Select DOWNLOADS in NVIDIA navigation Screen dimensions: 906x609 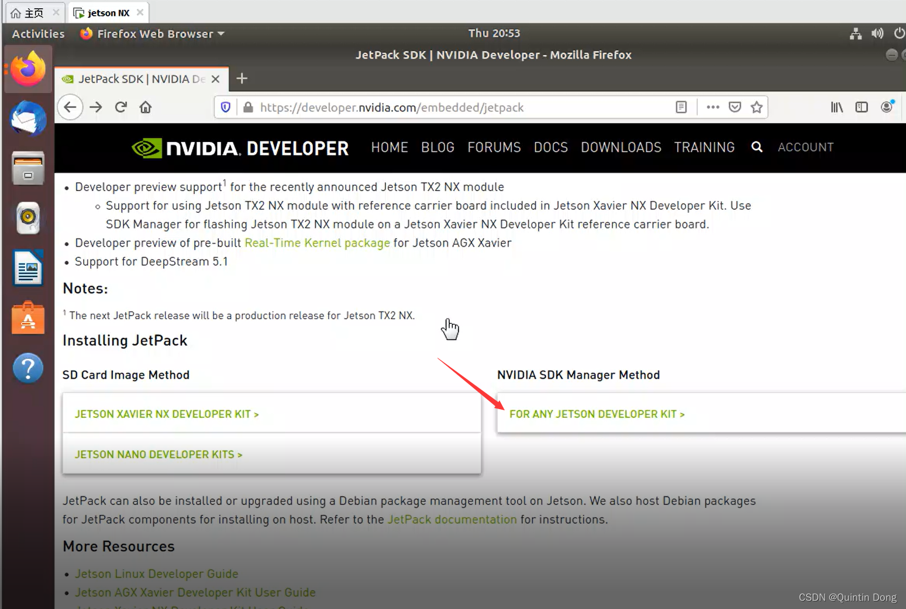pyautogui.click(x=621, y=147)
